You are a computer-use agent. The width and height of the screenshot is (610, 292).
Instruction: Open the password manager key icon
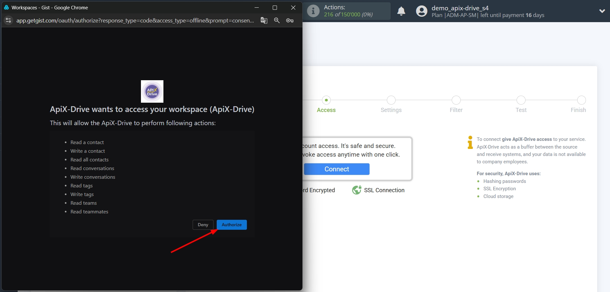coord(290,20)
